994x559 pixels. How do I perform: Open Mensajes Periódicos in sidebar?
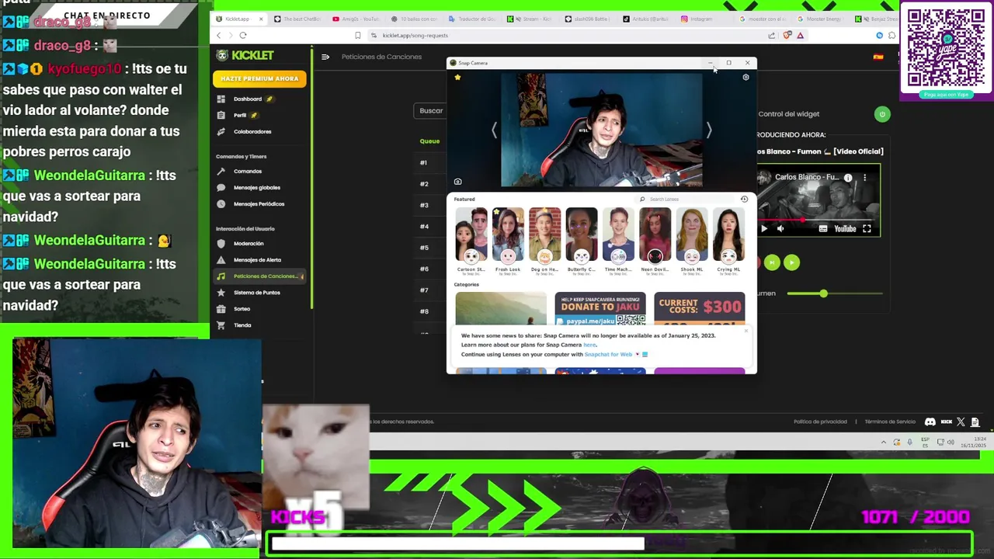coord(259,203)
